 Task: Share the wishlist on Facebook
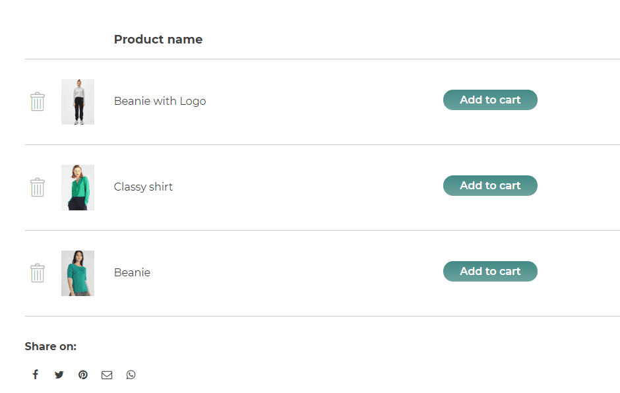pos(36,375)
